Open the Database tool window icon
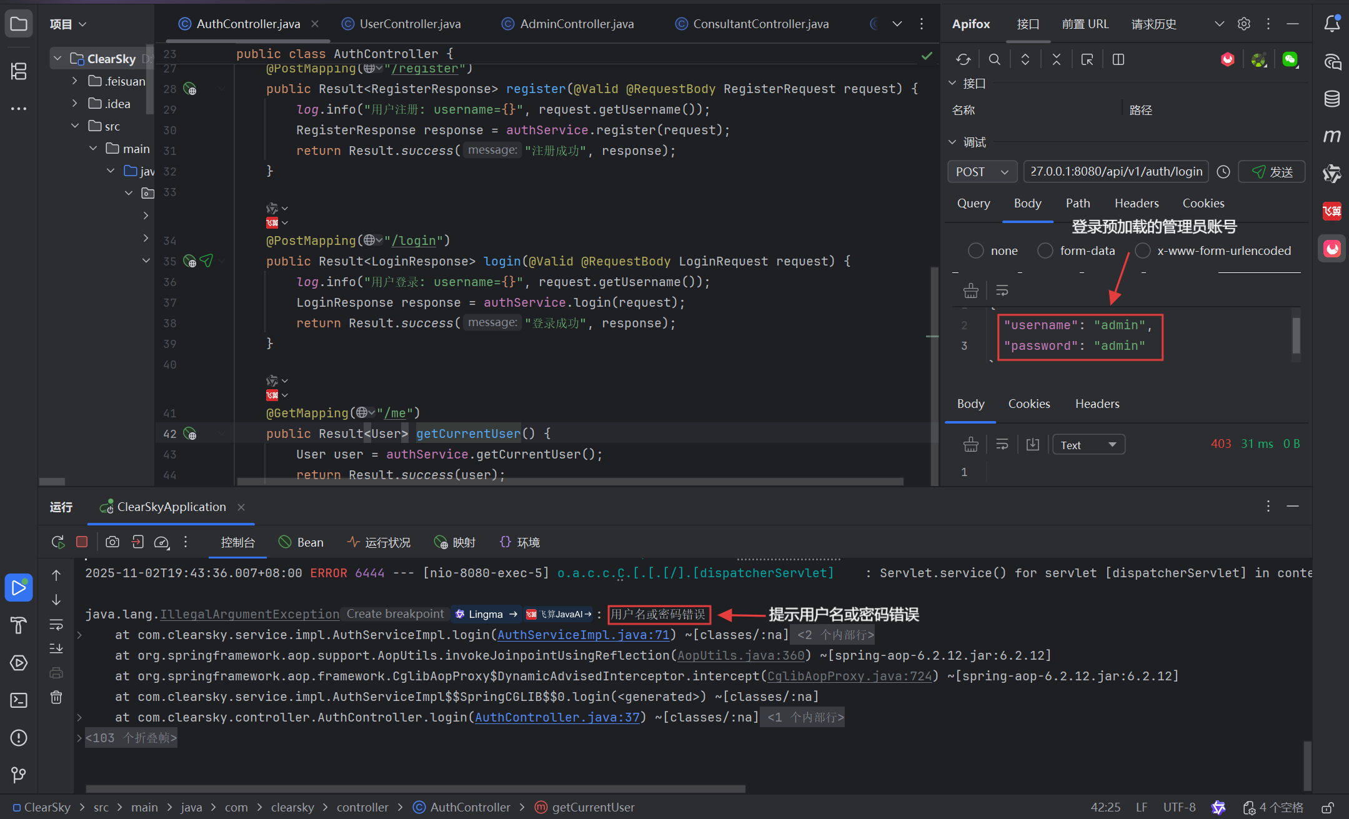 pos(1332,99)
